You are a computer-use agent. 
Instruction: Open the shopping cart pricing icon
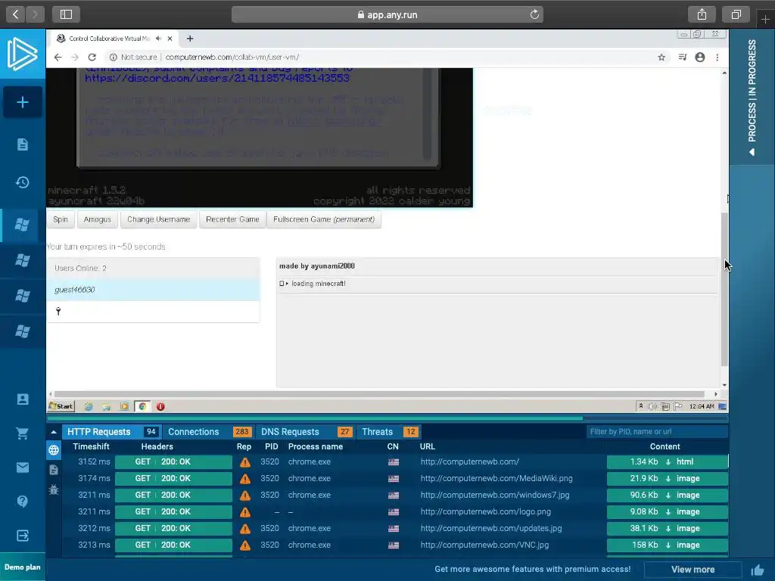22,433
